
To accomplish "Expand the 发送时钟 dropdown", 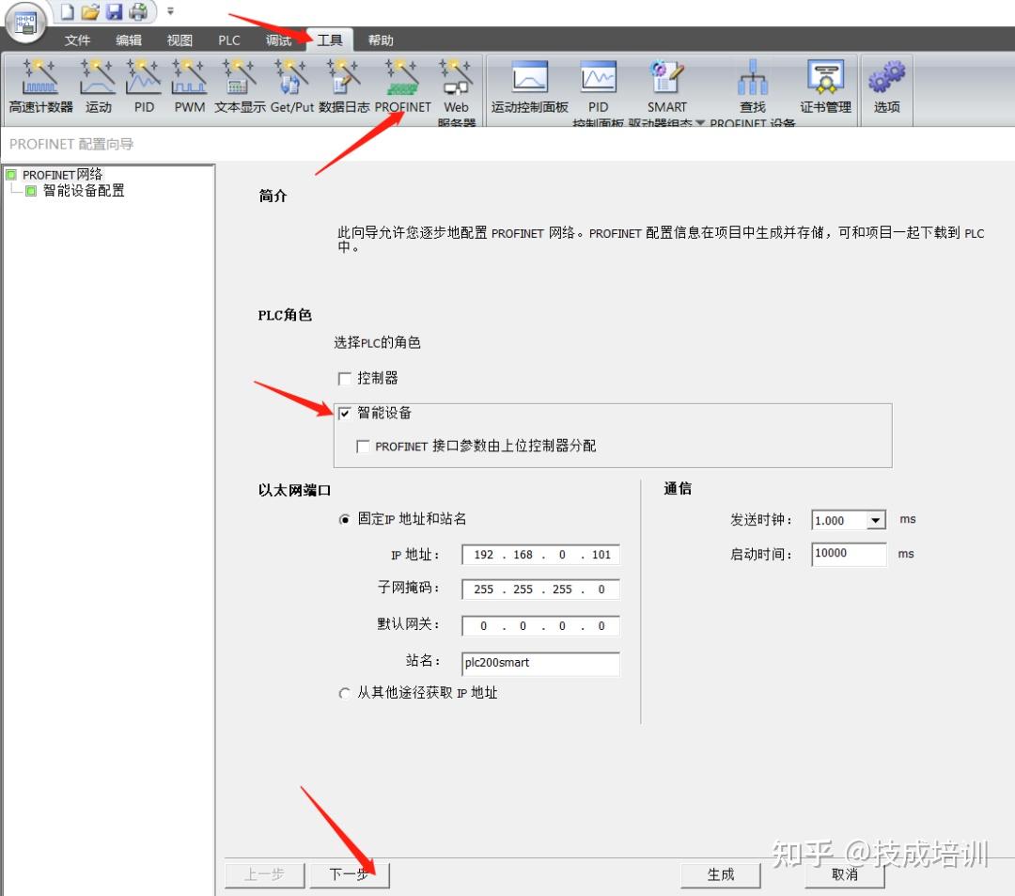I will pyautogui.click(x=875, y=520).
